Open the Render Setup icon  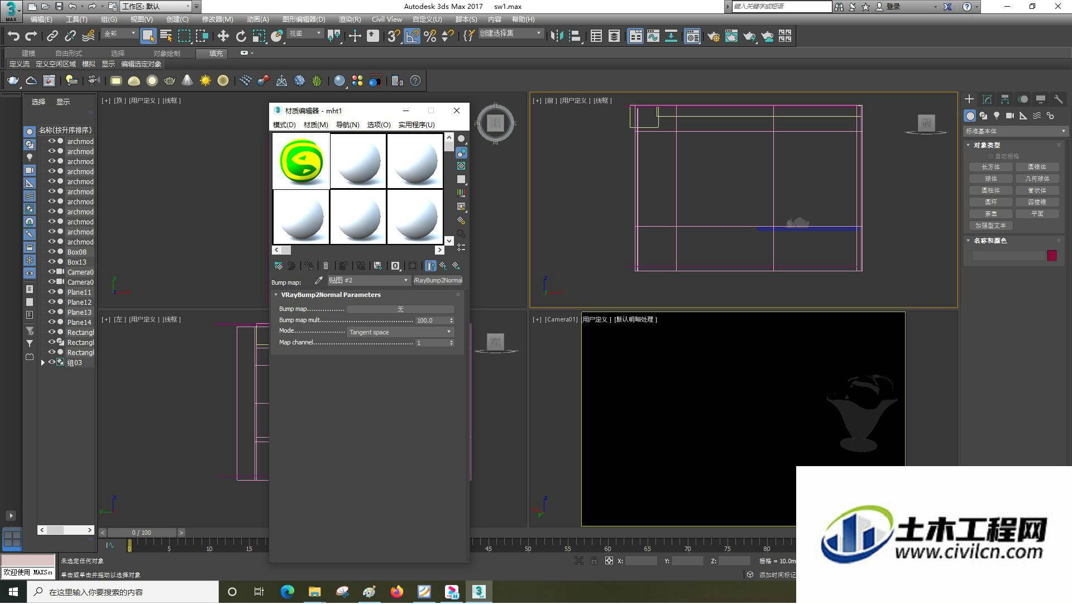pos(713,36)
